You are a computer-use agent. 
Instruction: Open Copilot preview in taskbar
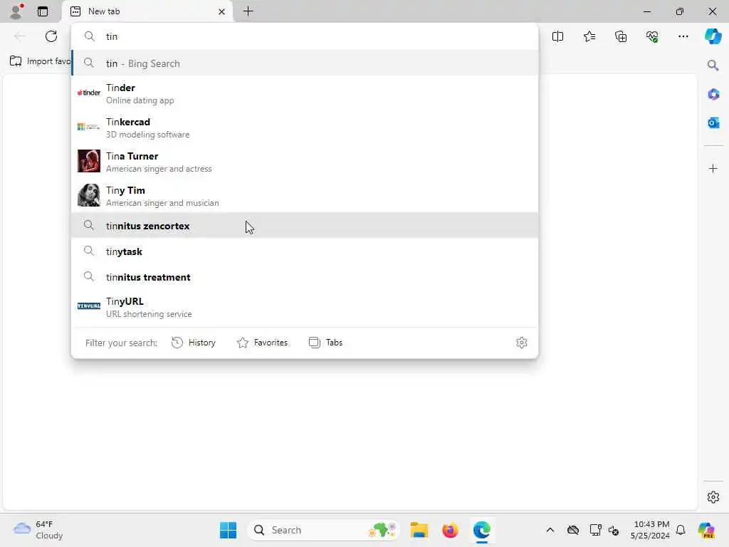tap(706, 530)
